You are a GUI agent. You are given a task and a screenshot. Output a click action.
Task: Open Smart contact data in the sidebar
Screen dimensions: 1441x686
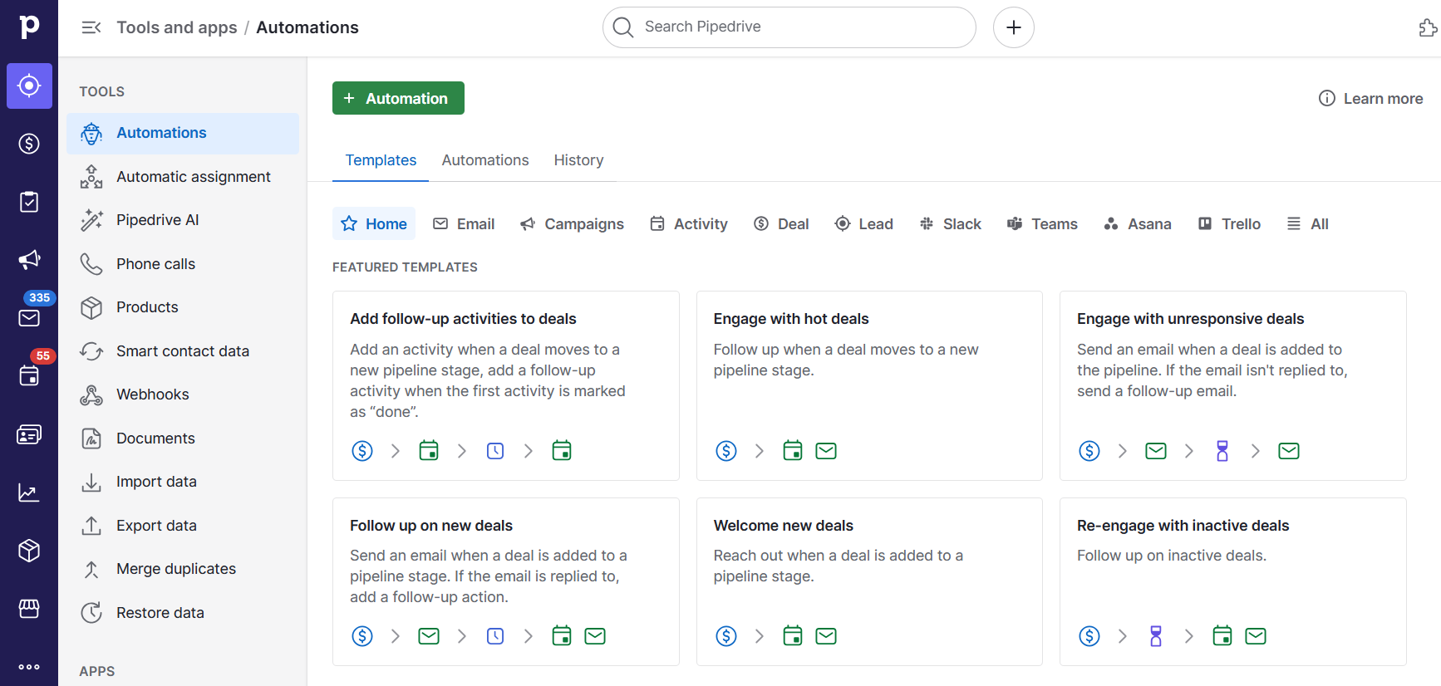pos(183,351)
